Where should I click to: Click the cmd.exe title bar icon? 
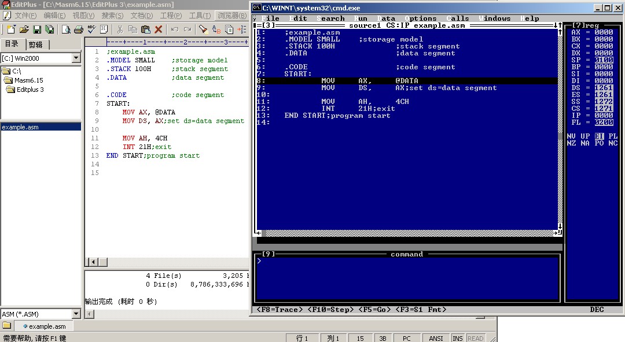tap(257, 8)
